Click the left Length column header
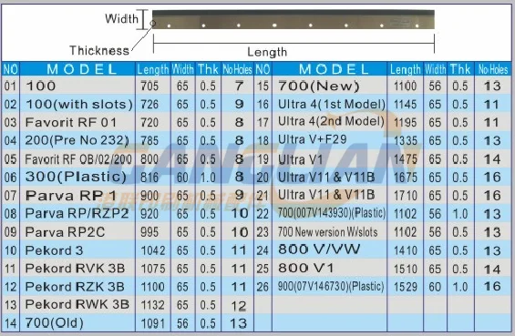 click(x=153, y=69)
